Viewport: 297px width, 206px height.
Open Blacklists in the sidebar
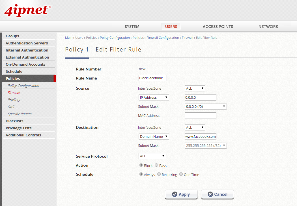[x=14, y=121]
